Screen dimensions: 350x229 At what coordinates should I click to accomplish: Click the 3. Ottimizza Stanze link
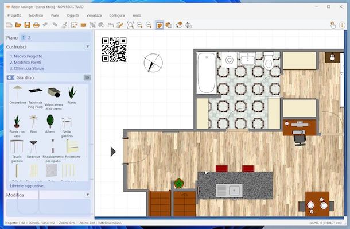coord(27,68)
